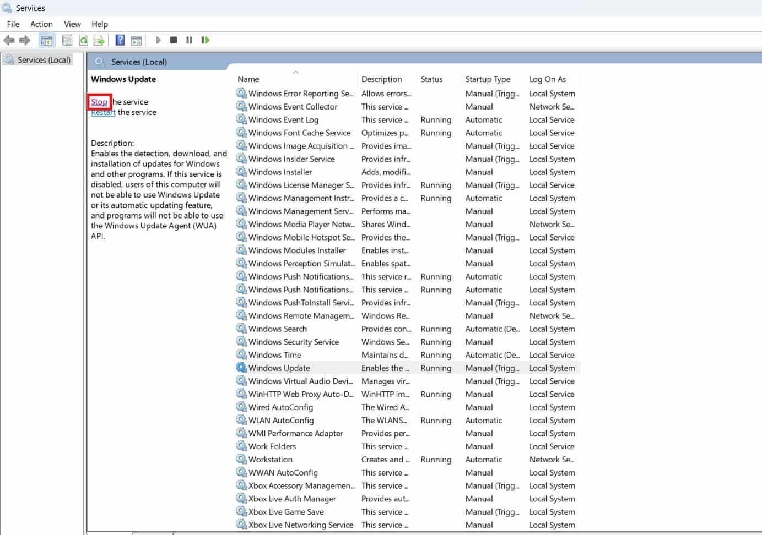Select the Xbox Accessory Management service
The image size is (762, 535).
tap(408, 486)
